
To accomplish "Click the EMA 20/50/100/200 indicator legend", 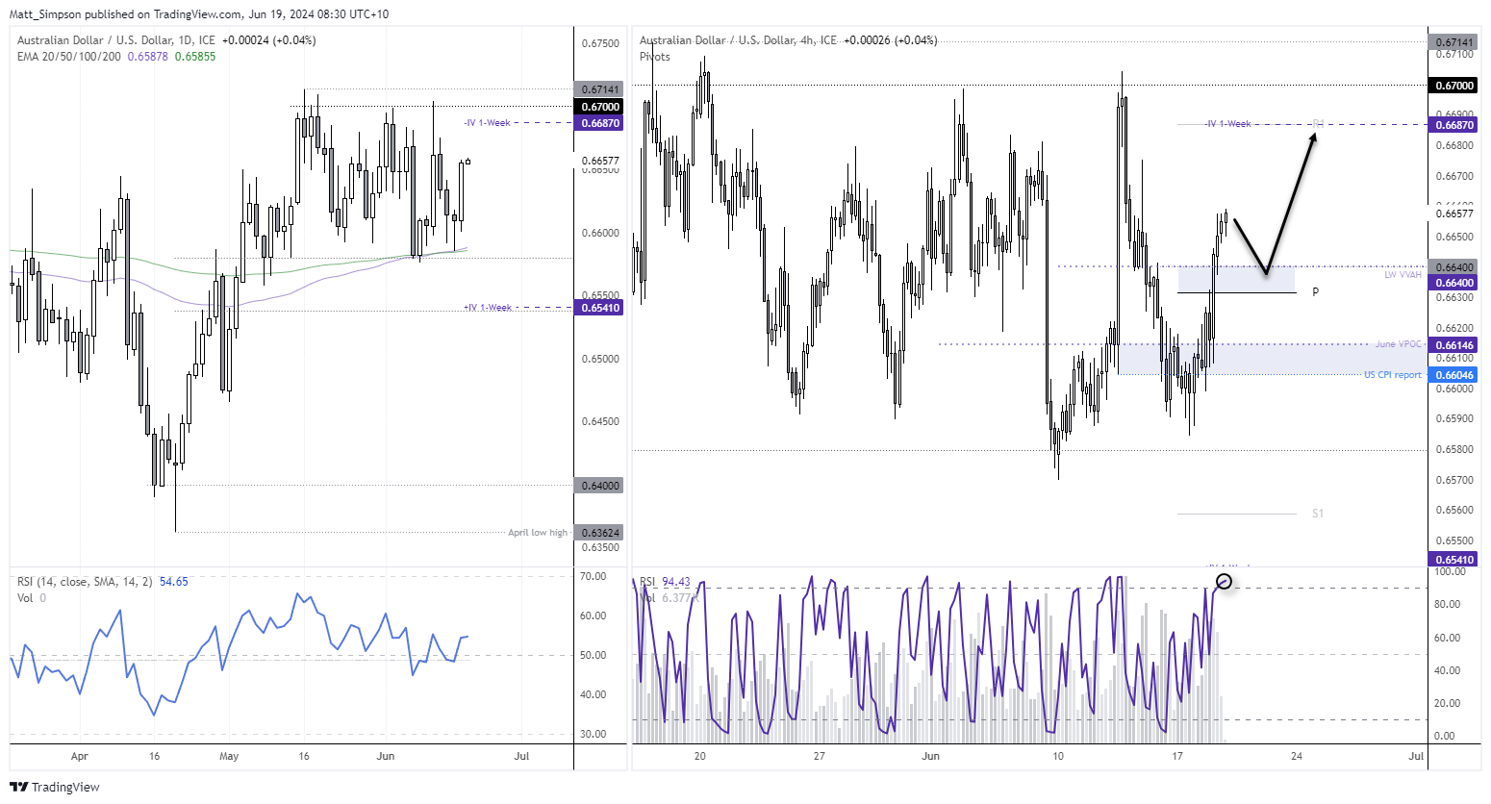I will click(69, 57).
